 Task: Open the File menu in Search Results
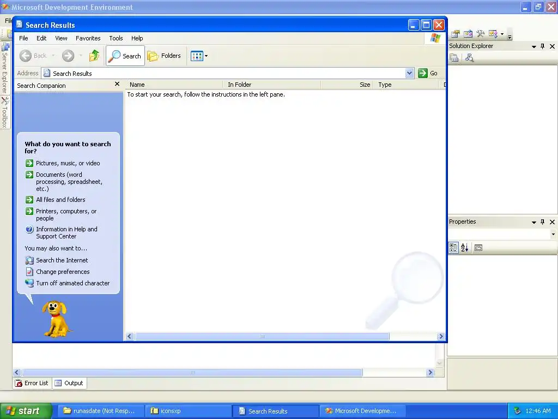(23, 38)
